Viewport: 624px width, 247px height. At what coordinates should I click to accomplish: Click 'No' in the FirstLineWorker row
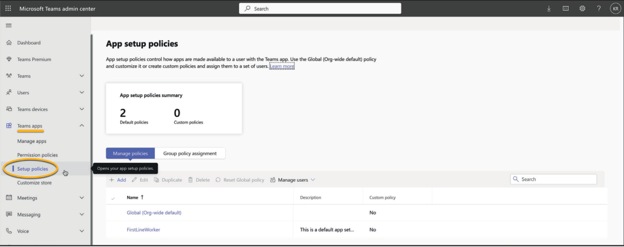point(373,229)
